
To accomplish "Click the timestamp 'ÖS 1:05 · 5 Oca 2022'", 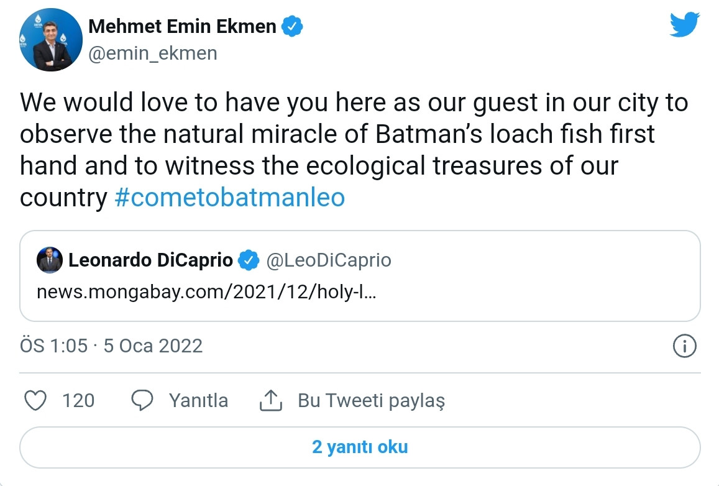I will [x=109, y=346].
